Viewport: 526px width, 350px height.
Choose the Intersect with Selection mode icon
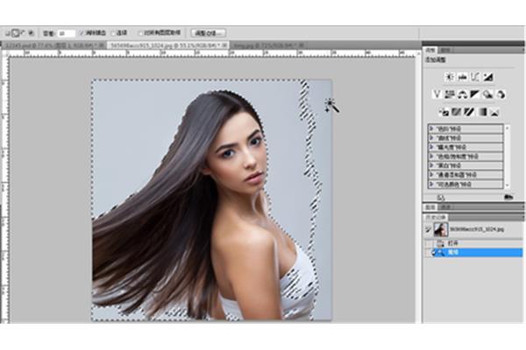(x=31, y=33)
